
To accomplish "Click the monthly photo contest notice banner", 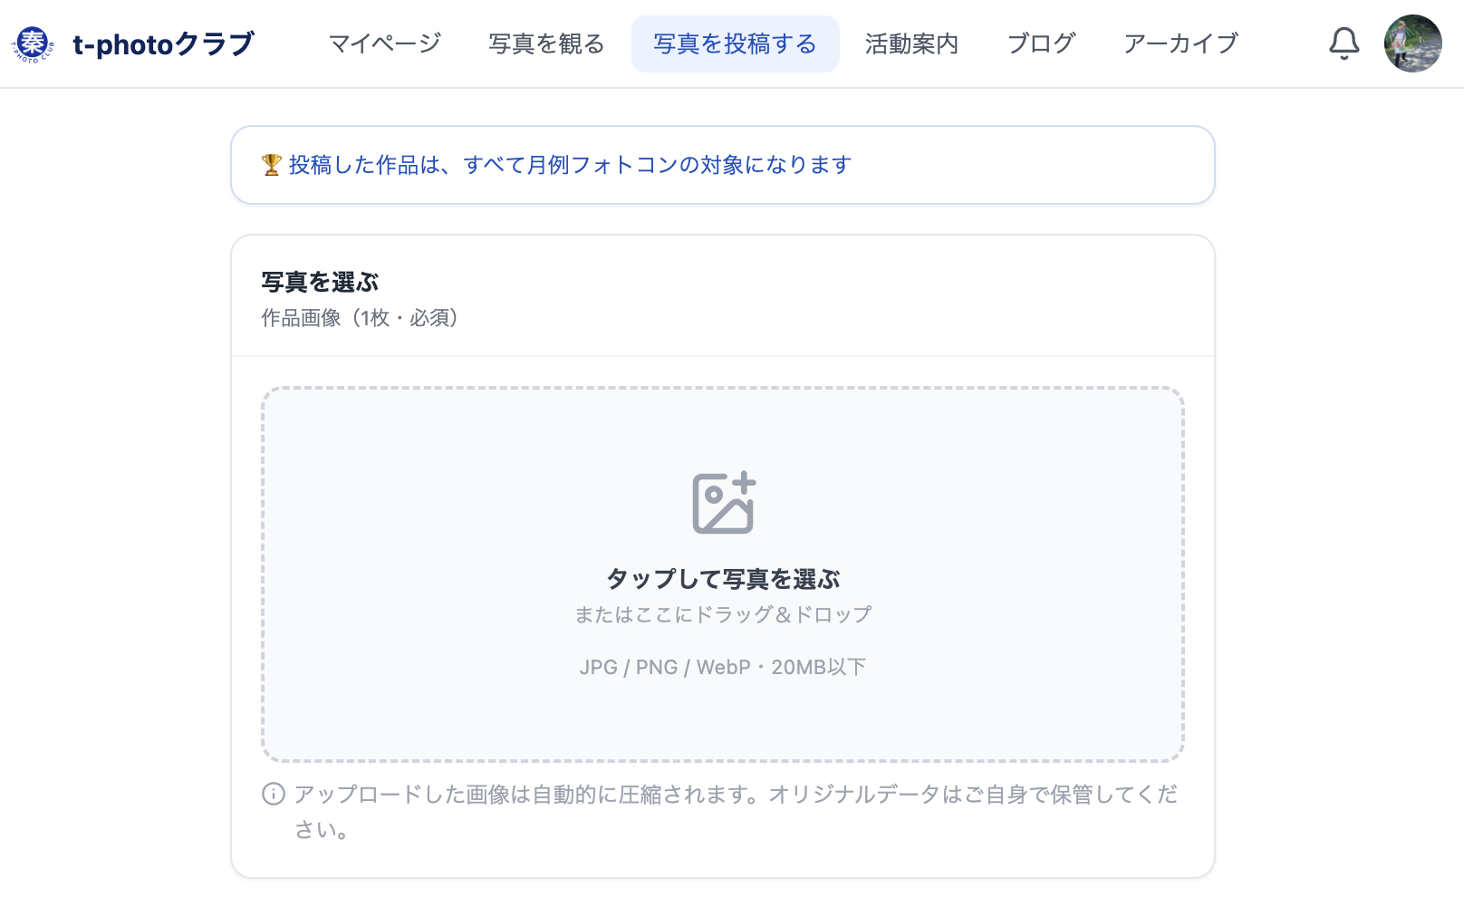I will 723,165.
